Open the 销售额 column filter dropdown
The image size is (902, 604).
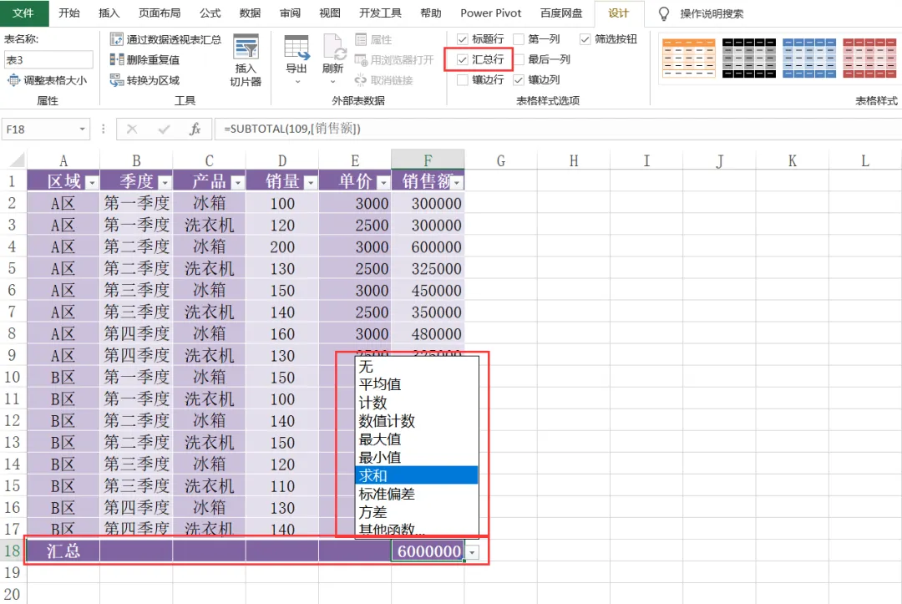pyautogui.click(x=458, y=183)
